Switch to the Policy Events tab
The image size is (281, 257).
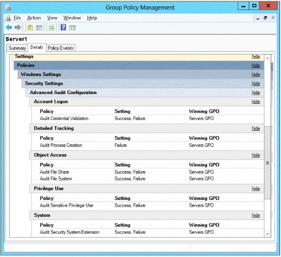61,48
